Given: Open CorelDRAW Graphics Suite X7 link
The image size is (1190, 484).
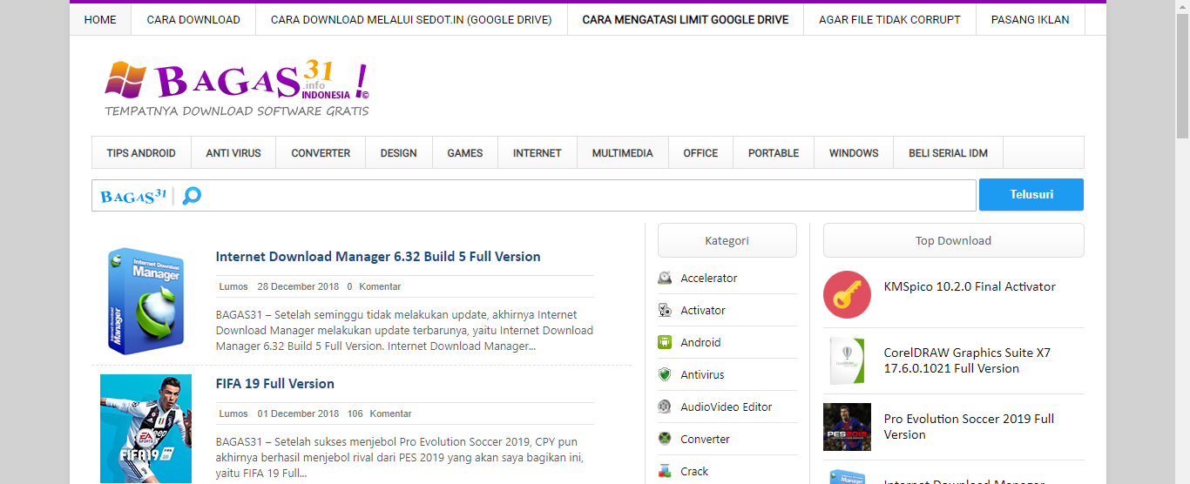Looking at the screenshot, I should (967, 360).
